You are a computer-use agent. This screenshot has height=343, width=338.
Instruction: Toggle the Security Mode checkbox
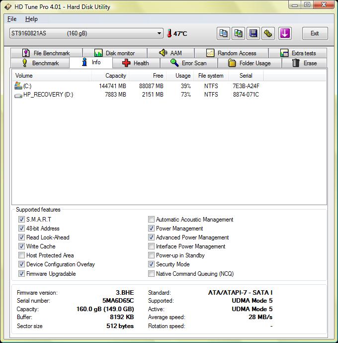tap(151, 264)
